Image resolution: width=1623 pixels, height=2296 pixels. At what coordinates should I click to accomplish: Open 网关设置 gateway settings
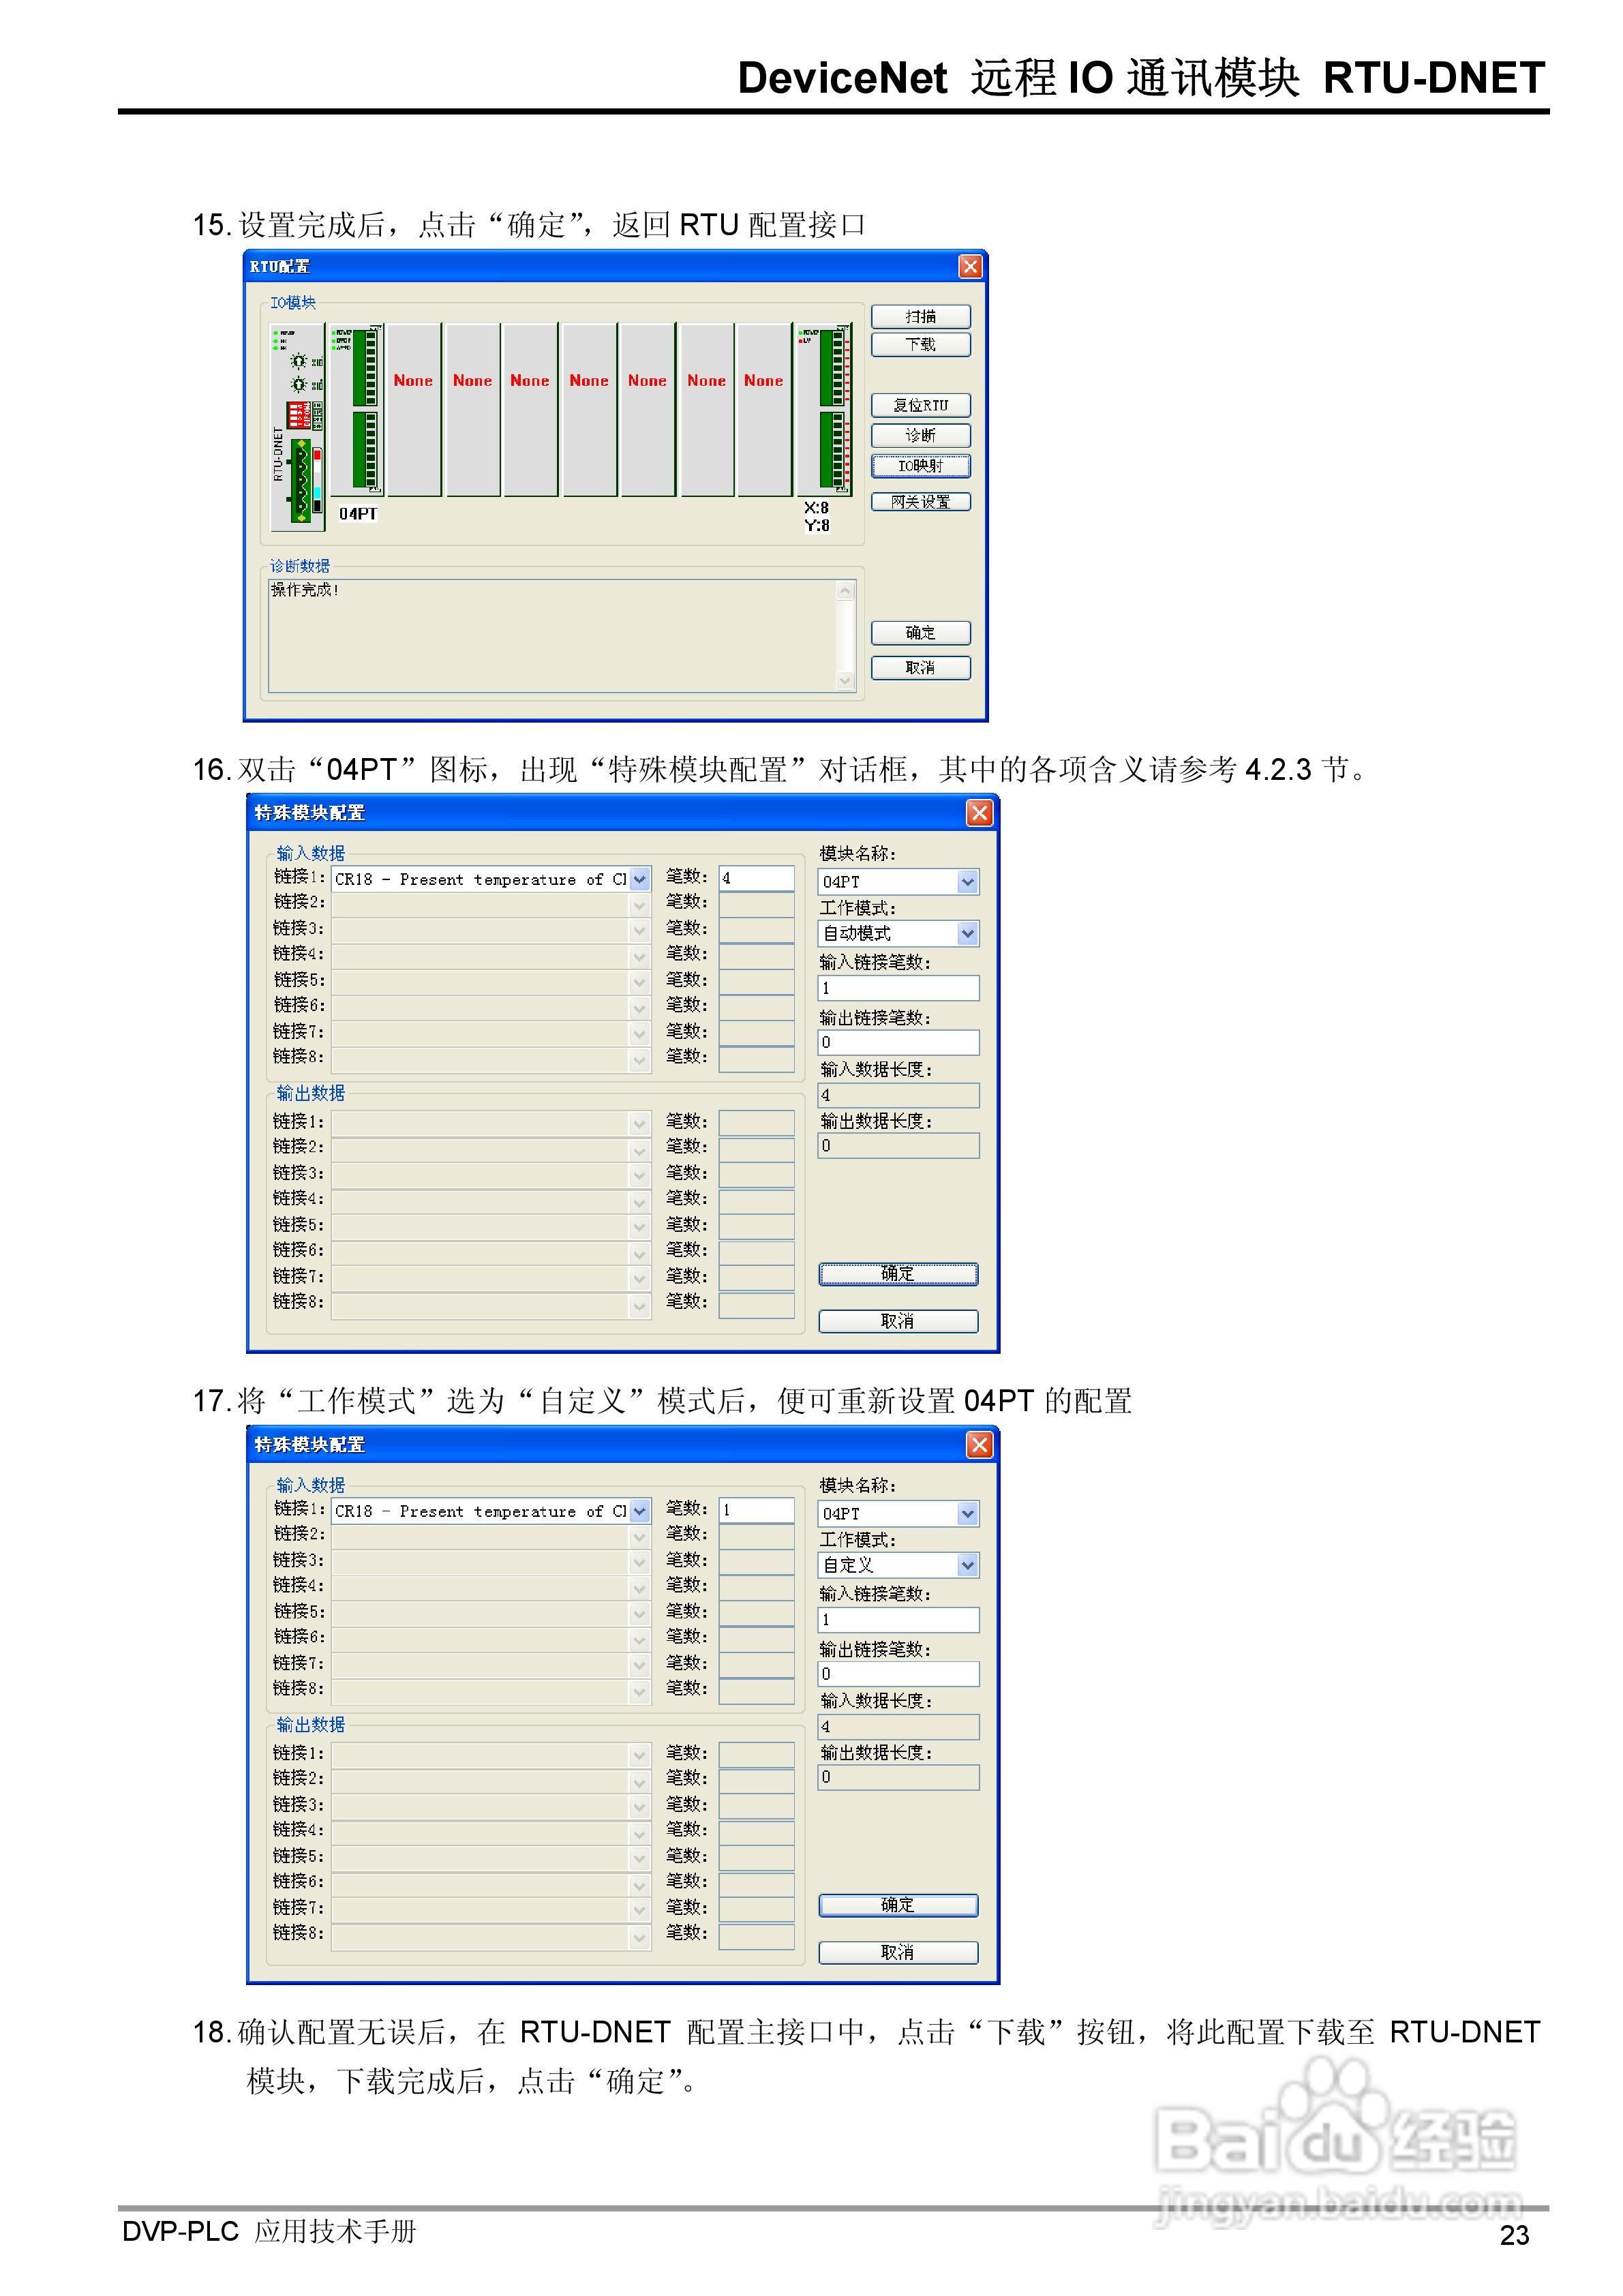point(920,501)
